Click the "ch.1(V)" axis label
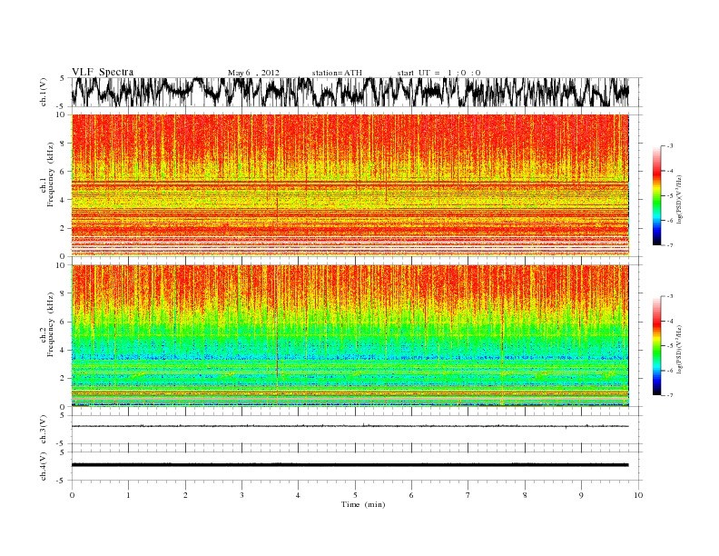This screenshot has width=719, height=556. (x=44, y=92)
